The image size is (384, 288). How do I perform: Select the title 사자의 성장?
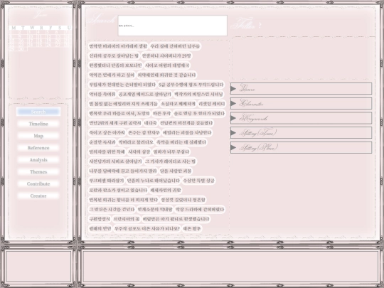(139, 152)
